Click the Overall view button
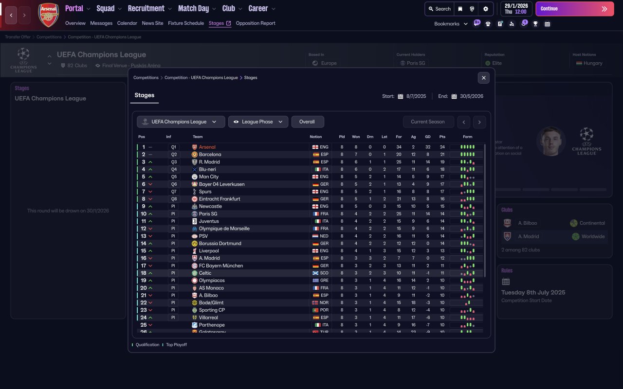 coord(308,122)
